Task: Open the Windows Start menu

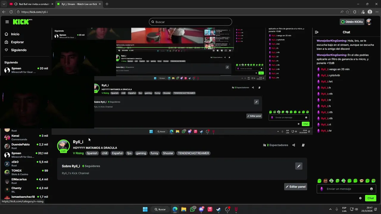Action: (145, 209)
